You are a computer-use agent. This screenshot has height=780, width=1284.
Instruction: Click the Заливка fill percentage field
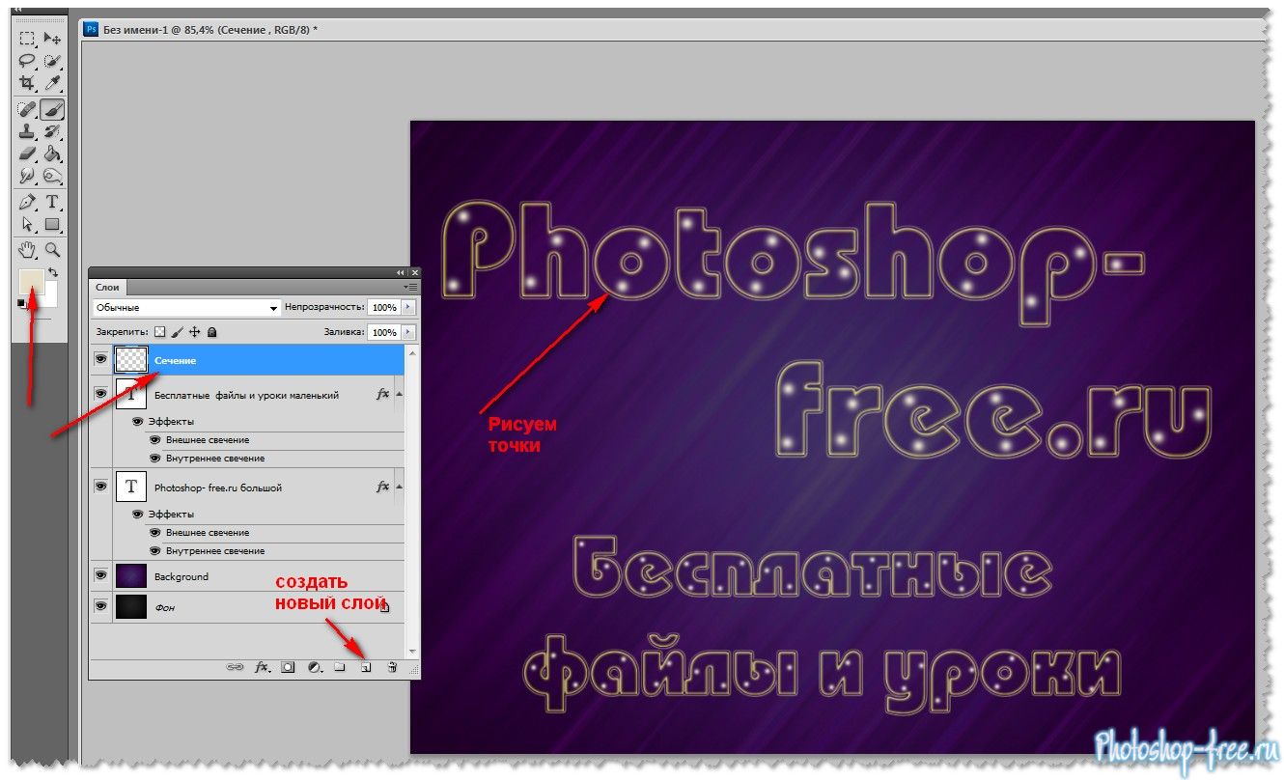(x=383, y=332)
